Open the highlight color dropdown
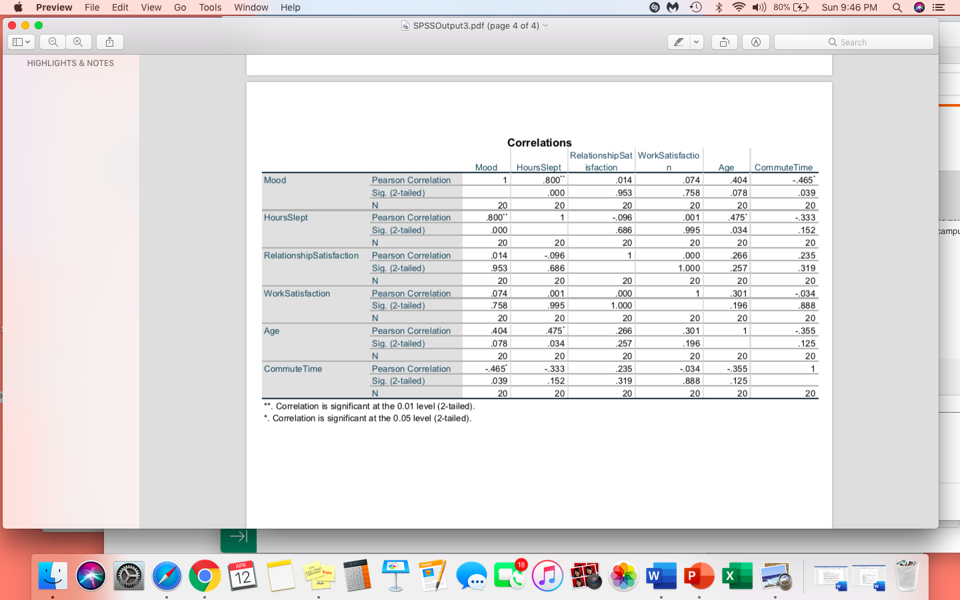The height and width of the screenshot is (600, 960). [695, 41]
